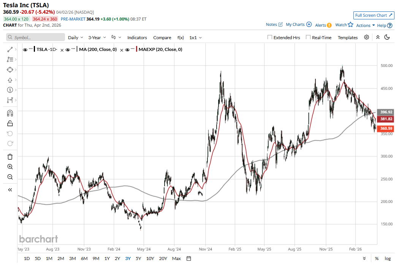Open the 3-Year period dropdown
Viewport: 399px width, 268px height.
97,37
